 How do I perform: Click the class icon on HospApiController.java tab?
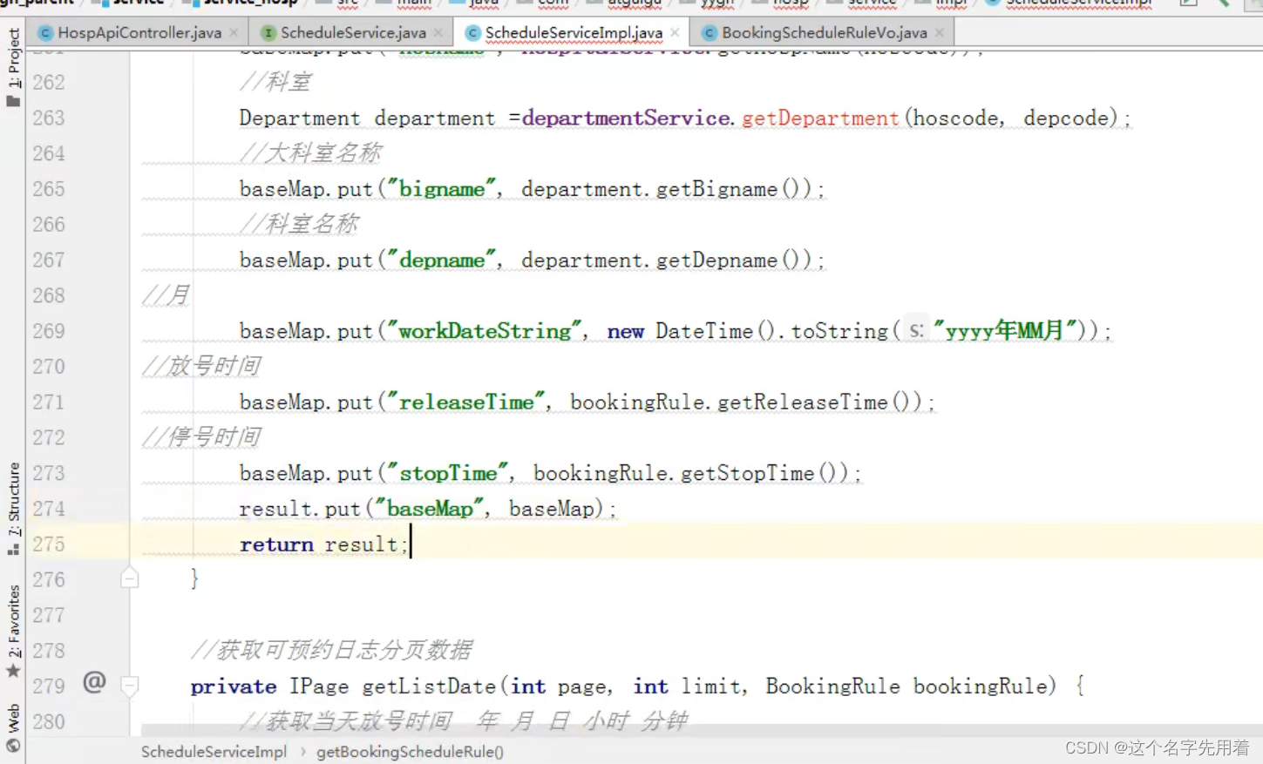[45, 33]
